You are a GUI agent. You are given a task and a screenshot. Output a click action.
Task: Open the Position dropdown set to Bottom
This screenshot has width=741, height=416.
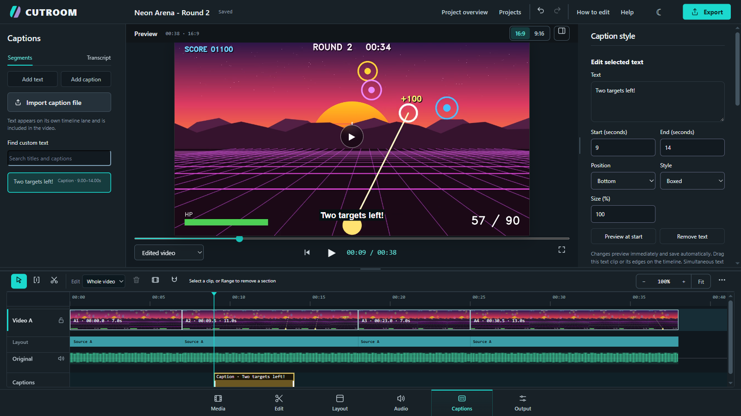(x=623, y=181)
